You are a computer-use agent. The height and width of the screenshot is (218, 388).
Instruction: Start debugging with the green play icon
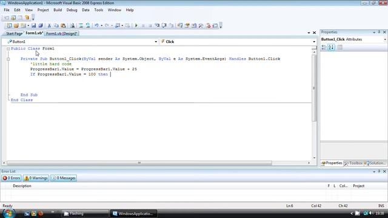click(x=136, y=25)
